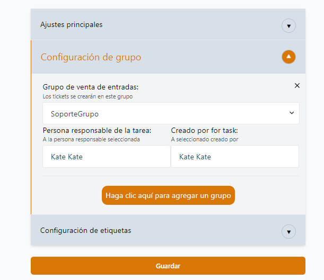Open the Configuración de etiquetas section title
This screenshot has width=324, height=280.
point(85,230)
